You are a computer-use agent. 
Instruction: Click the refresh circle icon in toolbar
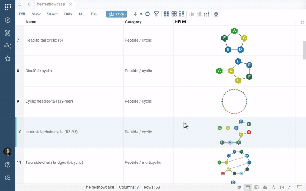coord(148,14)
